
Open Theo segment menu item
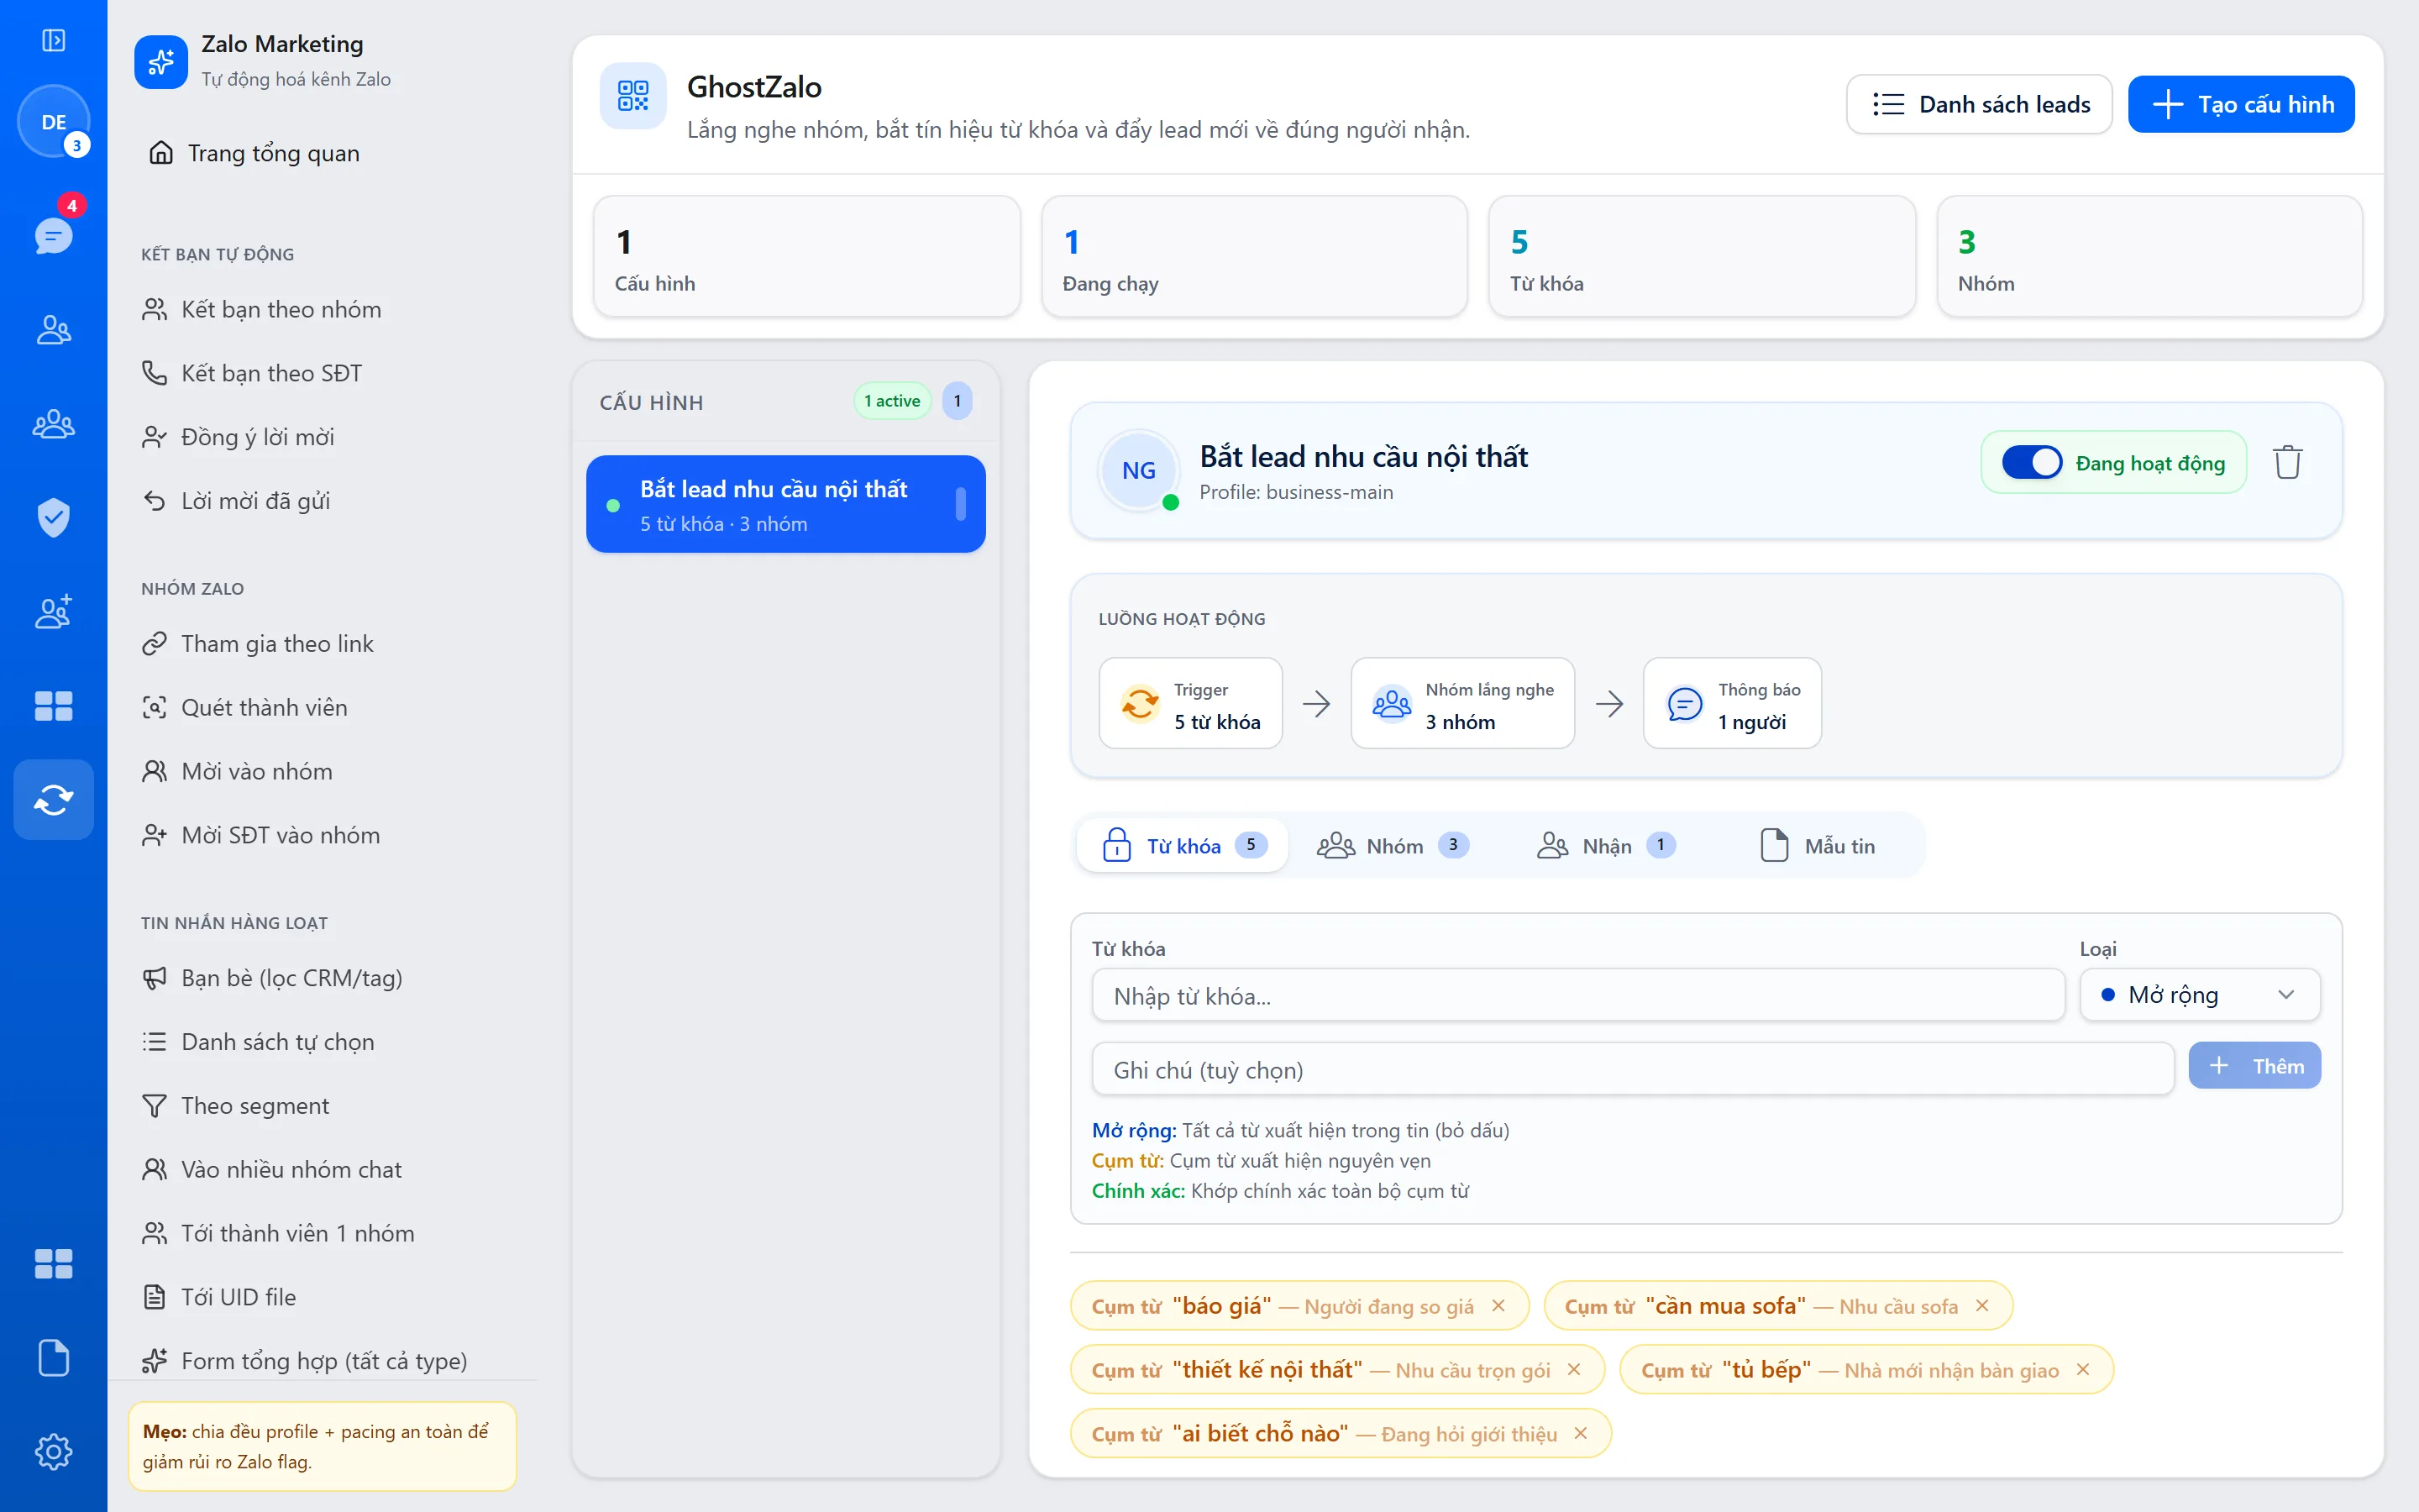[235, 1105]
